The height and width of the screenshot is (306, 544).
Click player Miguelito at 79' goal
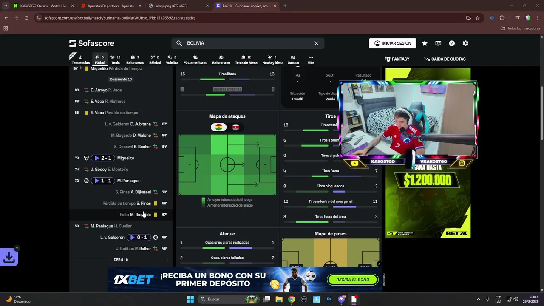click(126, 158)
